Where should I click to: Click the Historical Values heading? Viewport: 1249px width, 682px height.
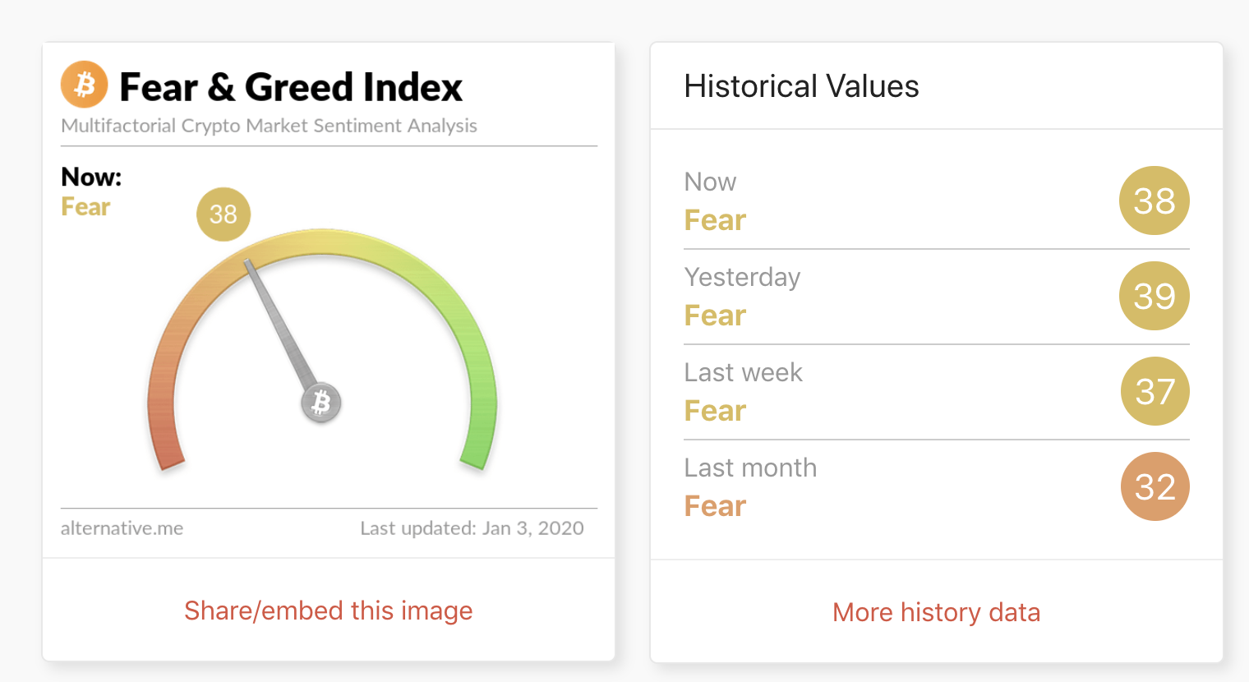(x=801, y=86)
